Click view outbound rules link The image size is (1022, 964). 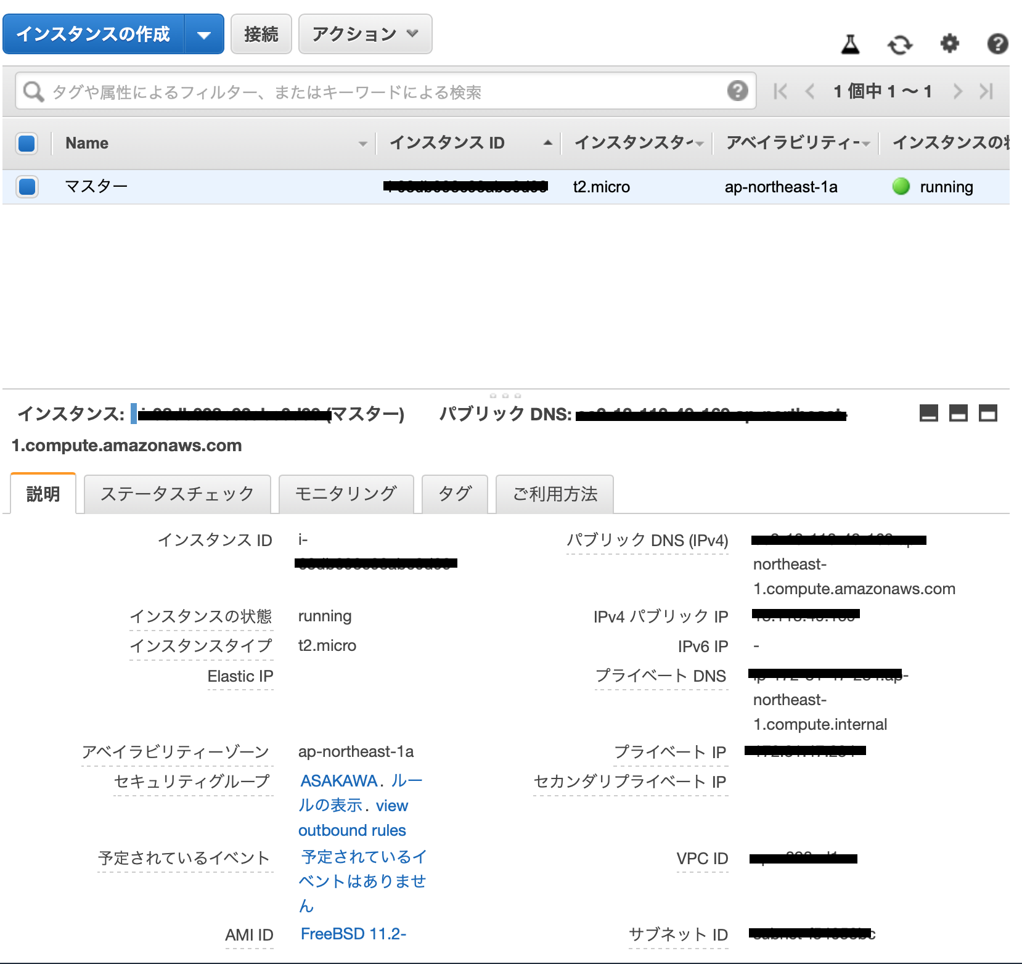[353, 818]
